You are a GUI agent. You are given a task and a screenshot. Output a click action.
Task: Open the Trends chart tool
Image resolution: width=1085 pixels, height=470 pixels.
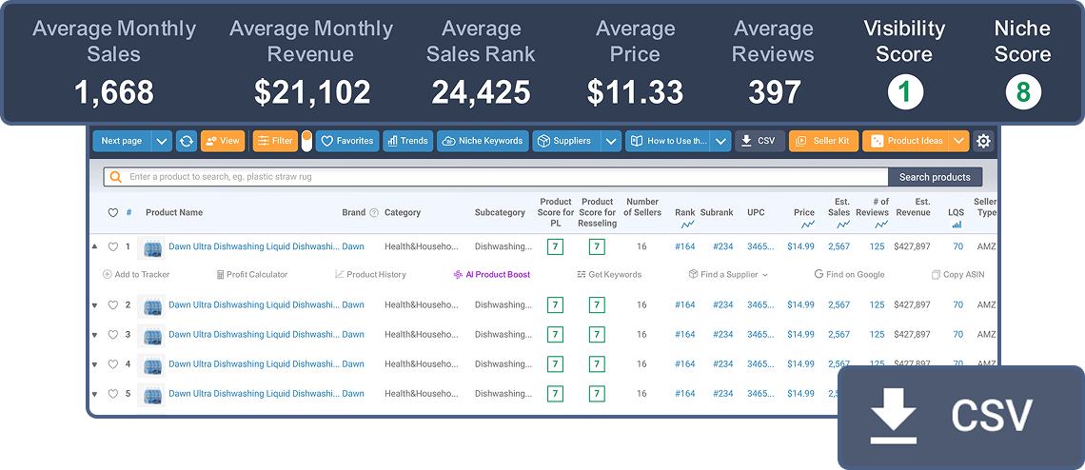407,141
